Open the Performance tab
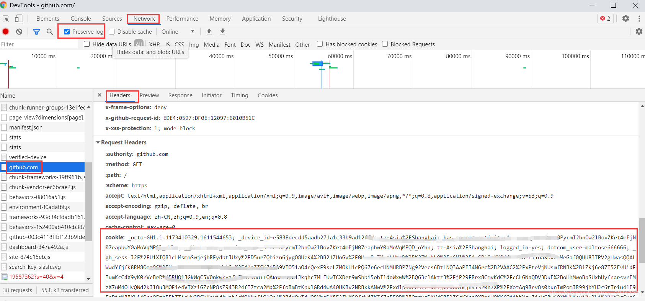645x301 pixels. point(182,18)
